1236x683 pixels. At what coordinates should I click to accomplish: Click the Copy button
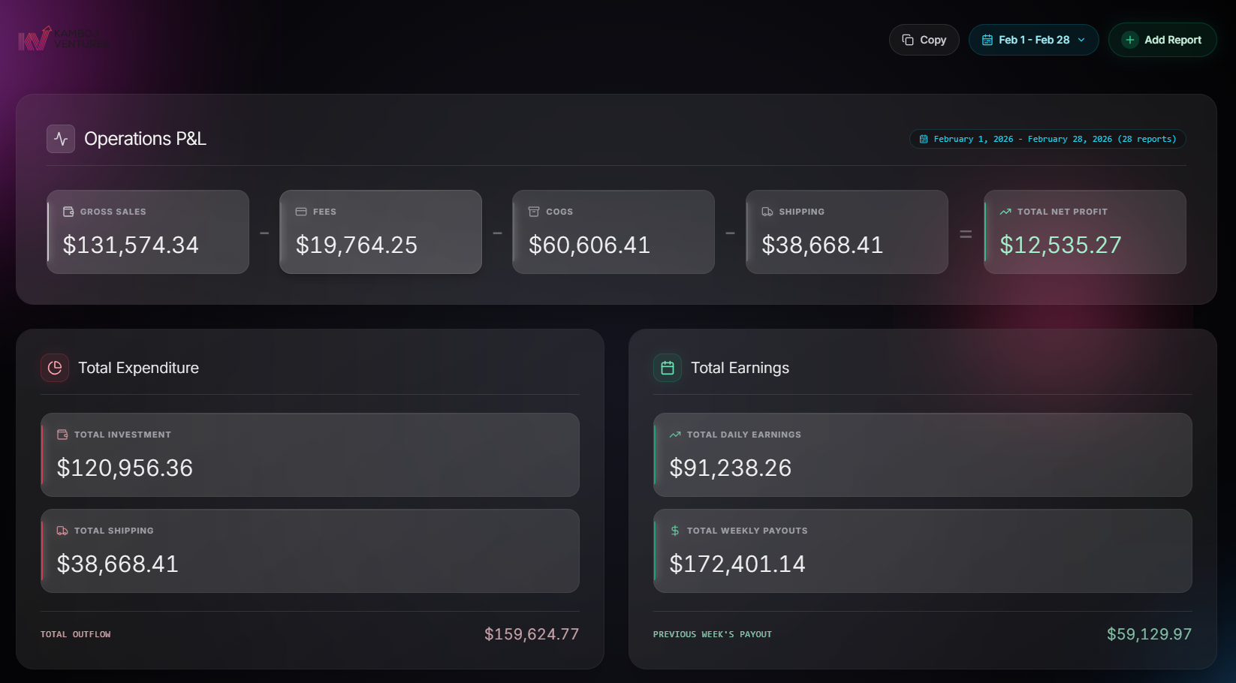(924, 40)
